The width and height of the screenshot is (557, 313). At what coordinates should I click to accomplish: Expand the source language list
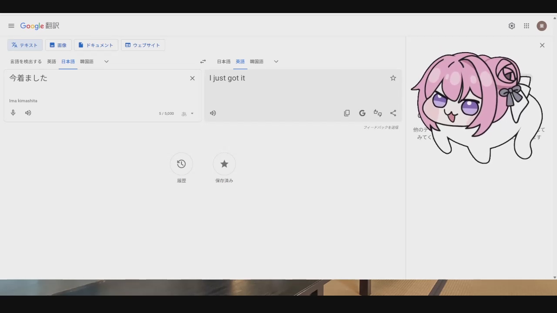pos(106,62)
